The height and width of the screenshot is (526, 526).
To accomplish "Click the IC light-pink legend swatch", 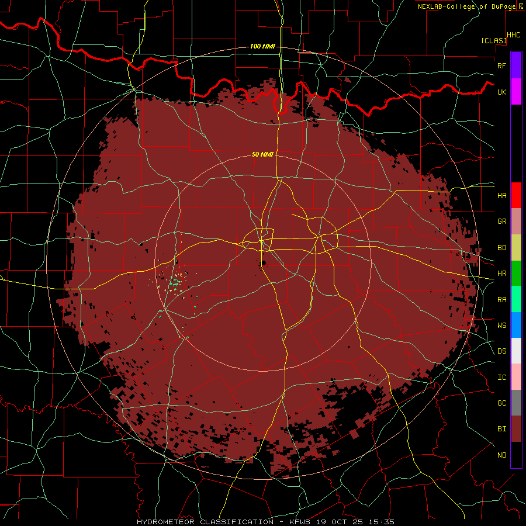I will tap(516, 377).
